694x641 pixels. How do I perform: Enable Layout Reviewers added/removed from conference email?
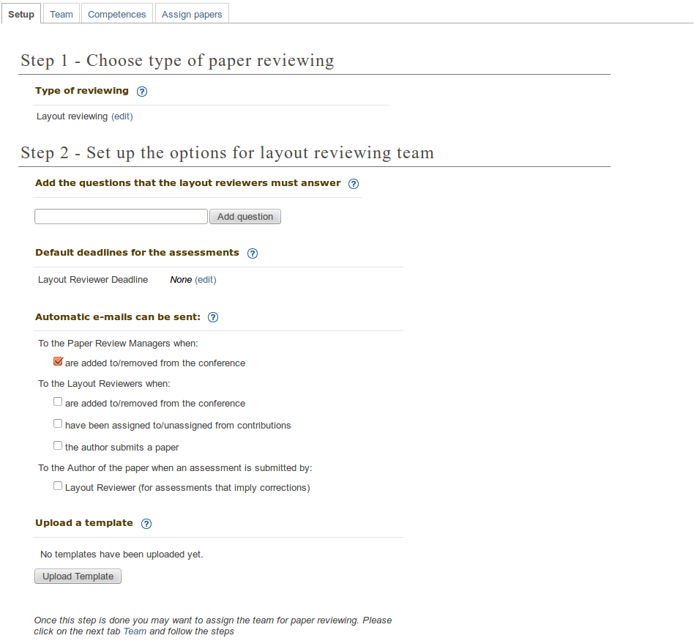pos(58,402)
